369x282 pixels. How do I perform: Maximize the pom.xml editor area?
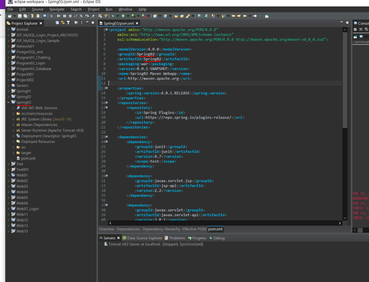coord(347,22)
